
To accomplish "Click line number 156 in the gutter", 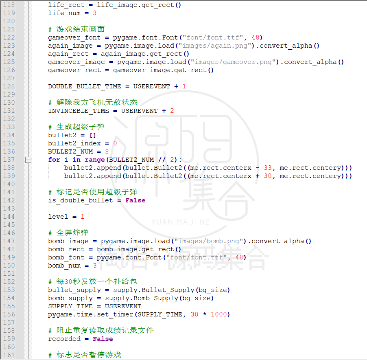I will pos(9,314).
